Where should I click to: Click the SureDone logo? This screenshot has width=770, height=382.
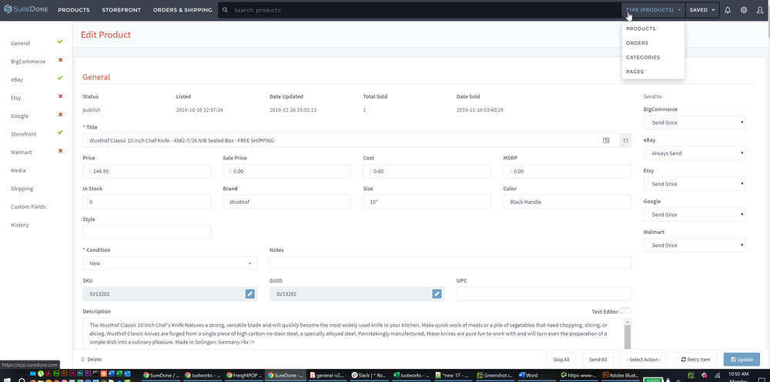point(26,9)
